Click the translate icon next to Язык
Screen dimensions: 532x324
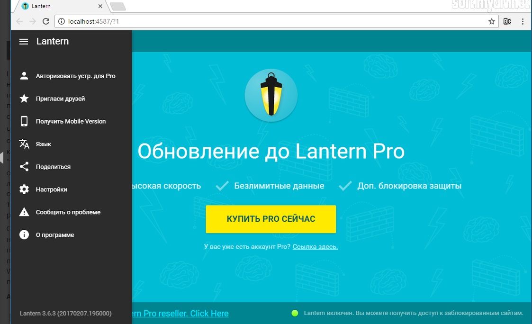[24, 144]
